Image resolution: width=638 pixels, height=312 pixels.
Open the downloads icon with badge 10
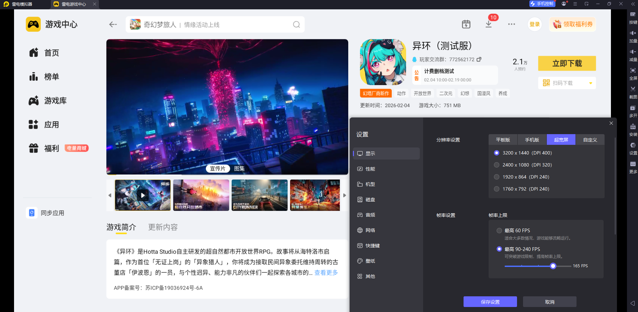(489, 24)
